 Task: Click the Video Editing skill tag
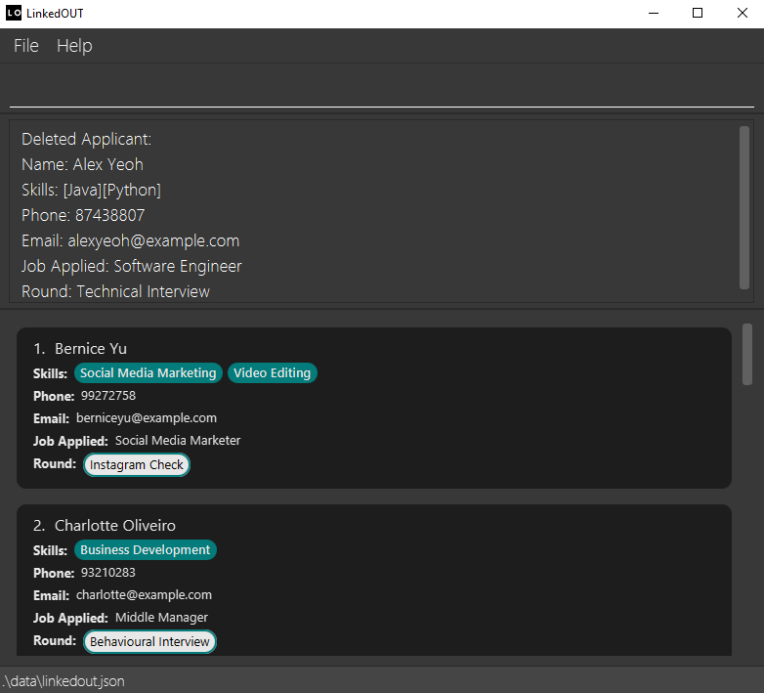[272, 373]
